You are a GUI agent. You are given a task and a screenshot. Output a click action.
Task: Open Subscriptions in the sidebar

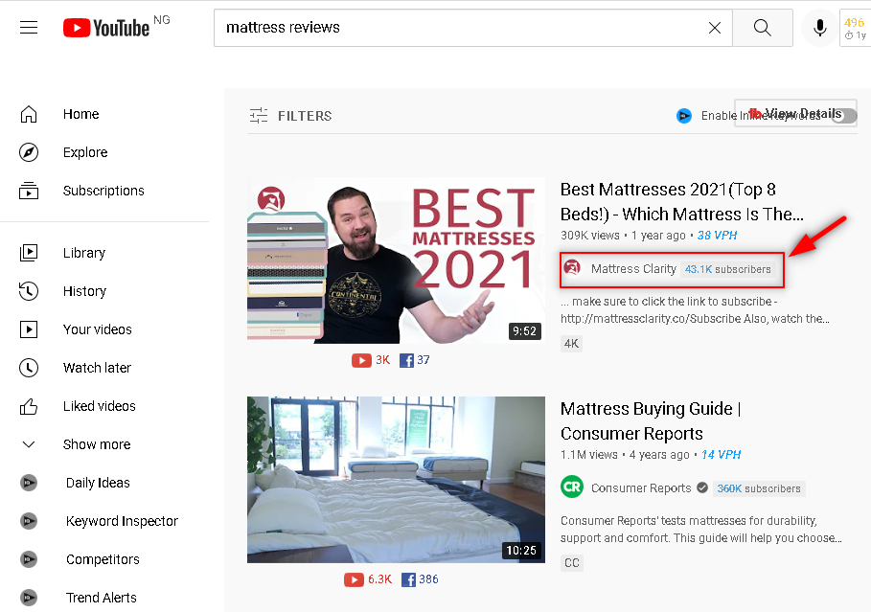tap(103, 191)
